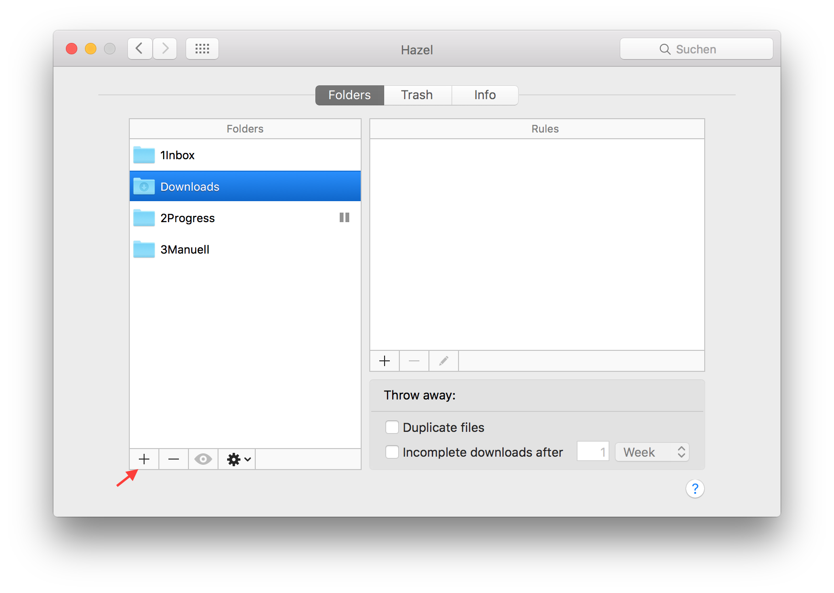Click the Rules column header
Viewport: 834px width, 593px height.
tap(537, 129)
